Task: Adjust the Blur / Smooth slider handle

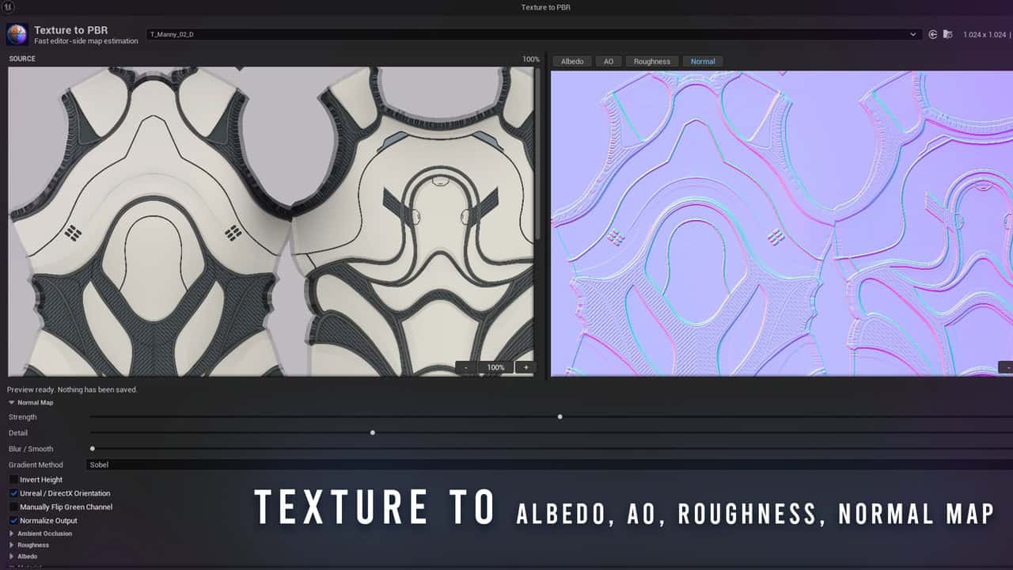Action: (x=93, y=449)
